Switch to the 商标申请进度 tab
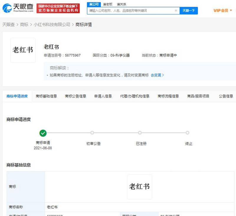Image resolution: width=236 pixels, height=216 pixels. (17, 96)
